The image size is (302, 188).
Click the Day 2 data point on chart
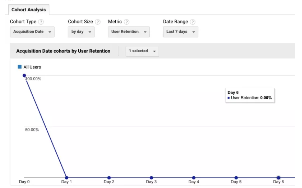coord(109,178)
